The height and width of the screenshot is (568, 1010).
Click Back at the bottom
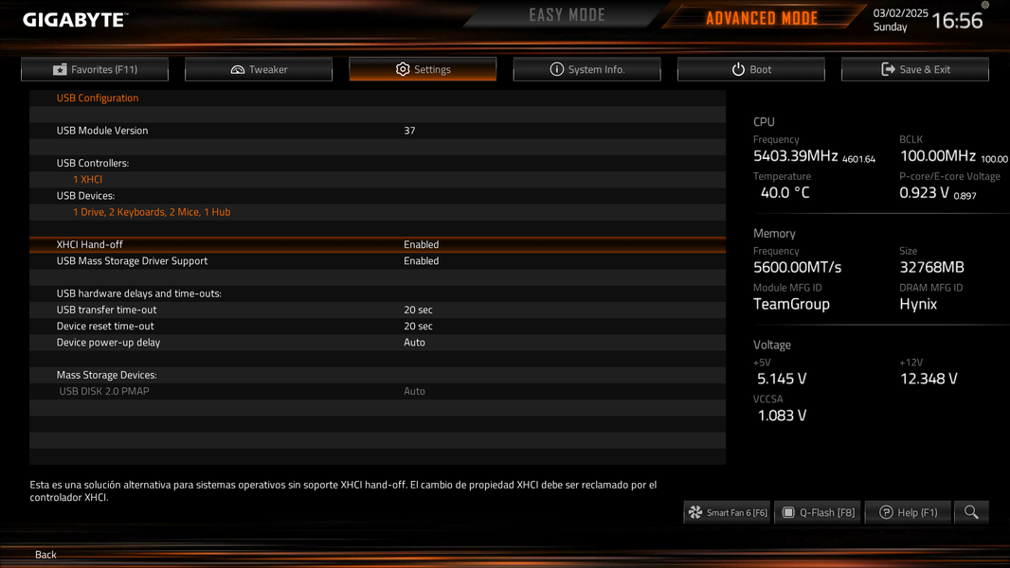pyautogui.click(x=45, y=555)
